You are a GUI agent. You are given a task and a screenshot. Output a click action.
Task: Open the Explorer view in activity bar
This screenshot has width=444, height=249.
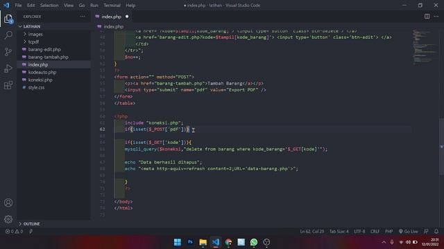pos(8,19)
